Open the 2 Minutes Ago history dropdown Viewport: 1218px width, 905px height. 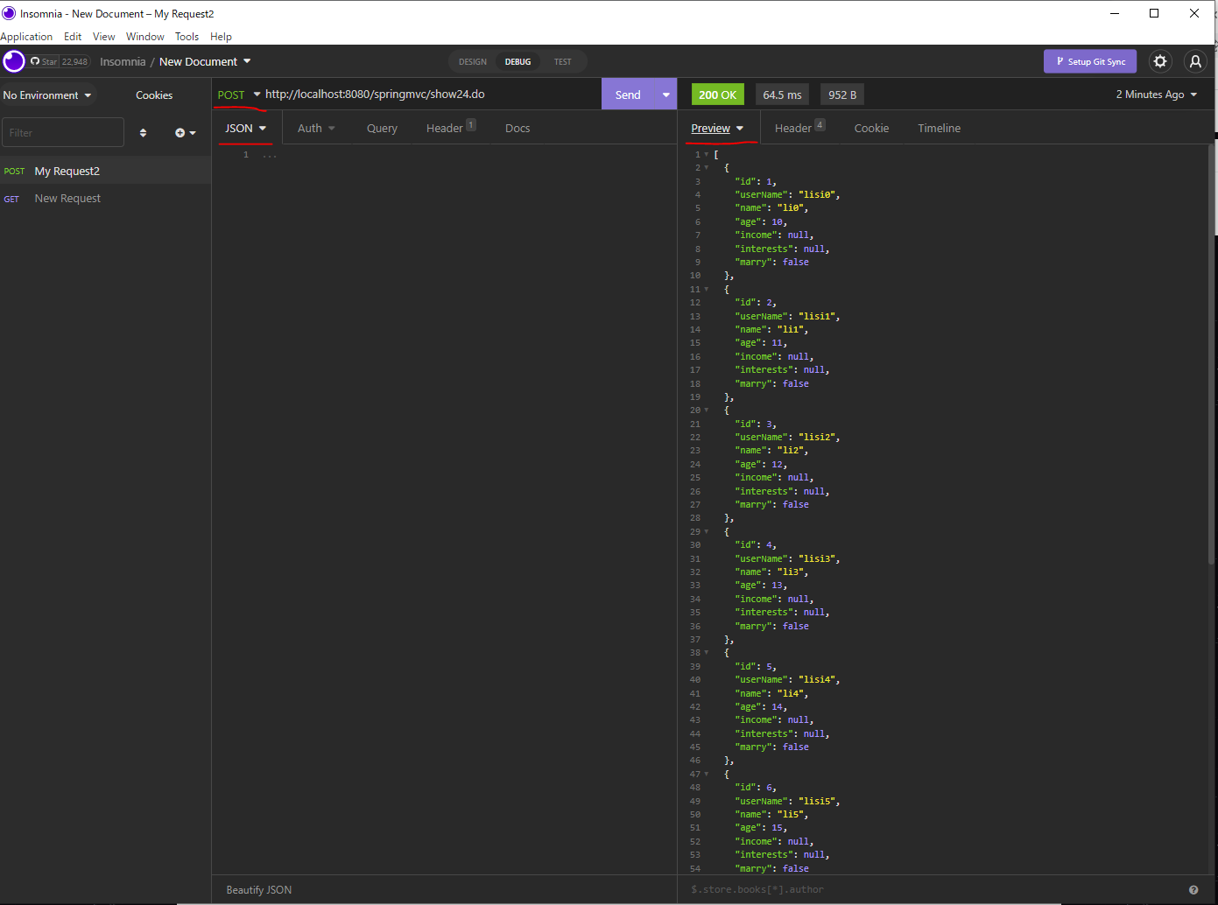click(x=1156, y=95)
